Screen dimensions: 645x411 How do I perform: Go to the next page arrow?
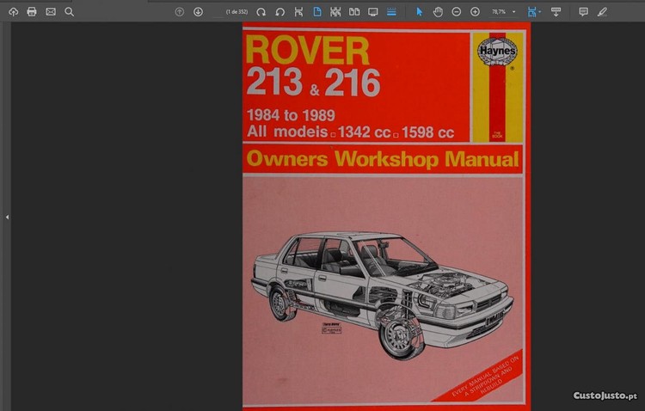tap(198, 12)
